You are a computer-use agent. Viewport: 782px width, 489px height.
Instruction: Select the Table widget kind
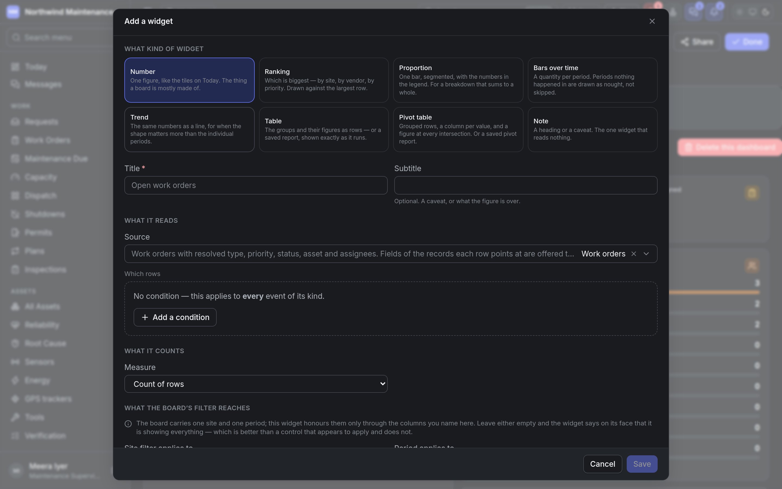pos(323,129)
